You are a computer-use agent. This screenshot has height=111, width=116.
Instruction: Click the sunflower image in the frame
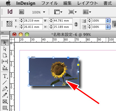(54, 72)
